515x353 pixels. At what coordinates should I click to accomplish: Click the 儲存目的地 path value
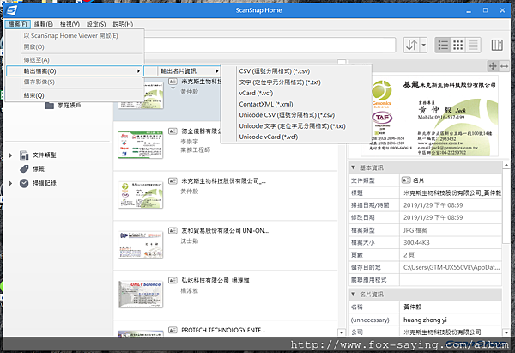(x=451, y=267)
